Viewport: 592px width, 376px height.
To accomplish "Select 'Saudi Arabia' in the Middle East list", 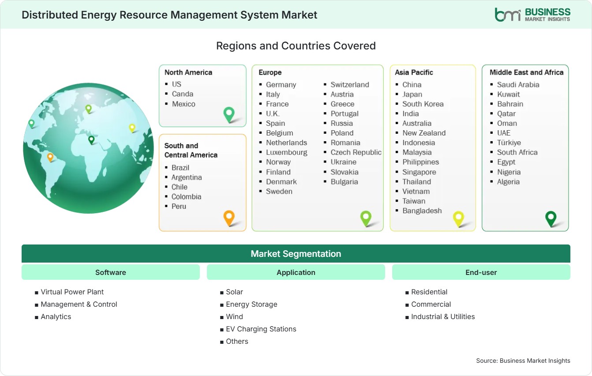I will [518, 84].
